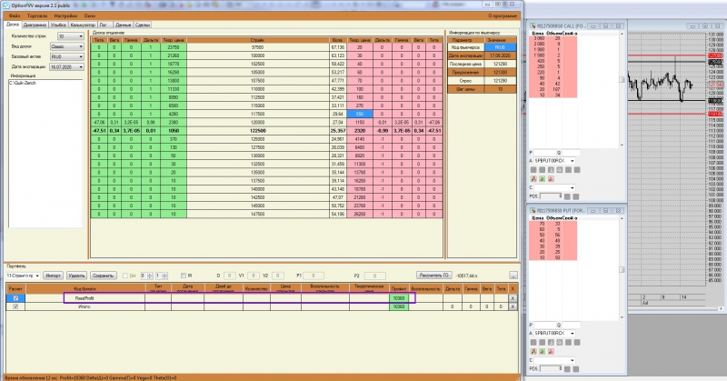The height and width of the screenshot is (381, 727).
Task: Open the account dropdown A in CALL window
Action: coord(555,161)
